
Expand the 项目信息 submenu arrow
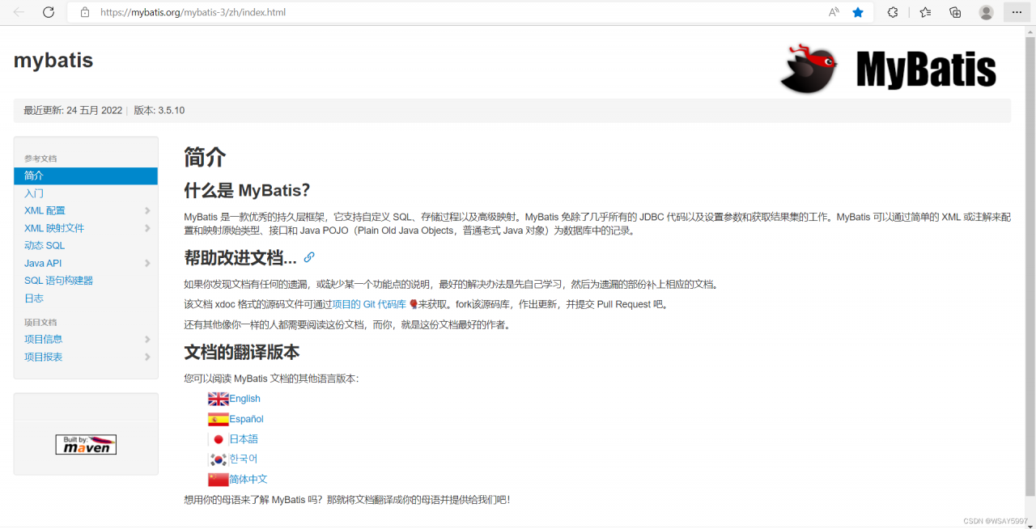pos(147,339)
